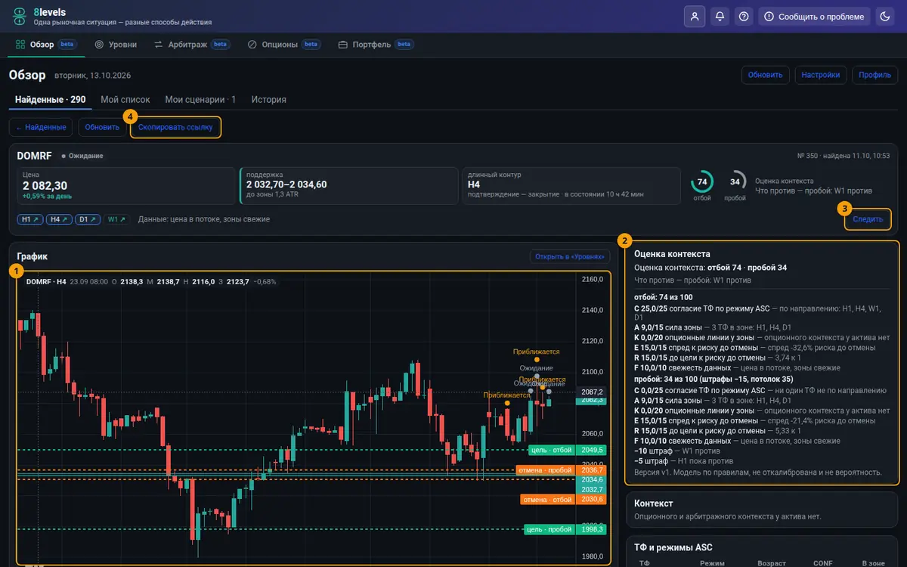Click the «−10 штраф — W1 против» line
Viewport: 907px width, 567px height.
point(678,451)
